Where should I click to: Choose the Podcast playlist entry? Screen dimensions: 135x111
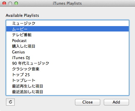[x=67, y=40]
